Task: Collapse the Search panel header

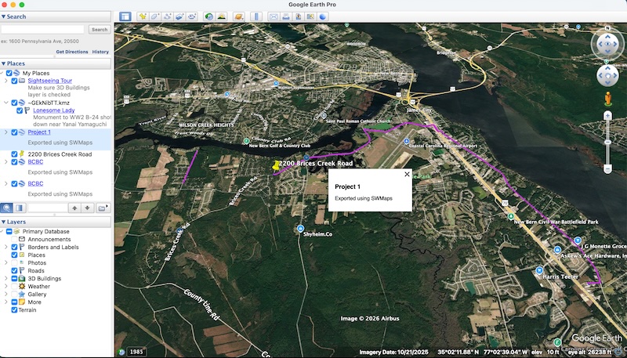Action: pyautogui.click(x=56, y=16)
